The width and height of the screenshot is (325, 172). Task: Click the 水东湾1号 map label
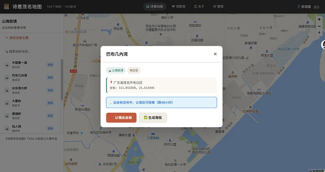(x=110, y=164)
